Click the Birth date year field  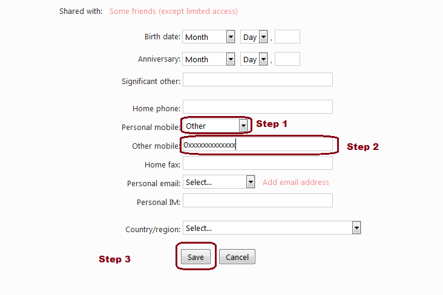[287, 37]
